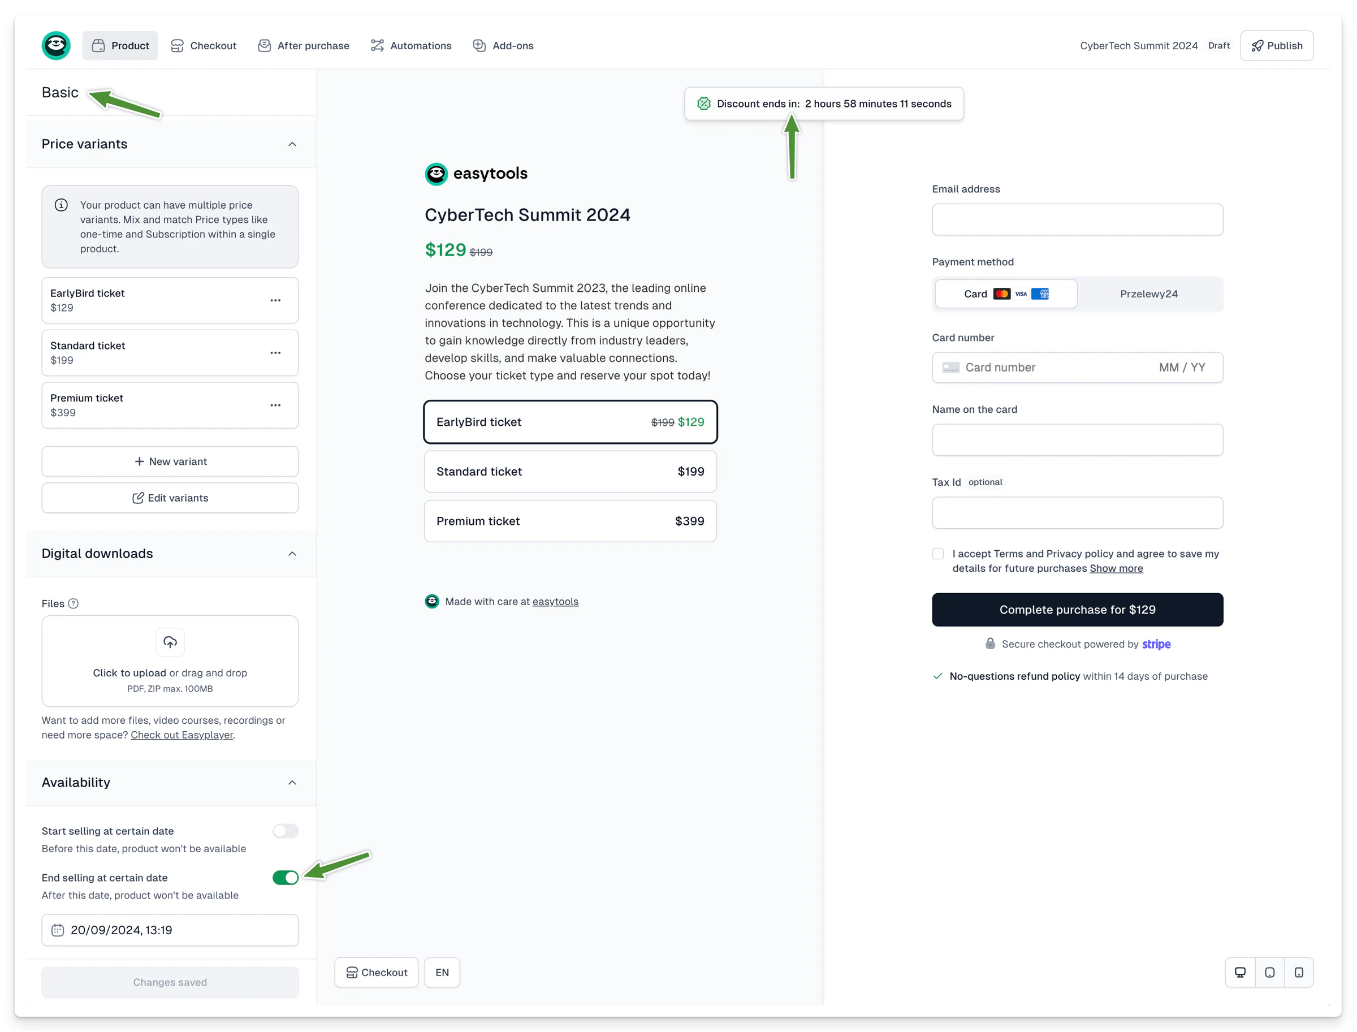Click the No-questions refund policy text
The width and height of the screenshot is (1357, 1032).
pyautogui.click(x=1014, y=676)
